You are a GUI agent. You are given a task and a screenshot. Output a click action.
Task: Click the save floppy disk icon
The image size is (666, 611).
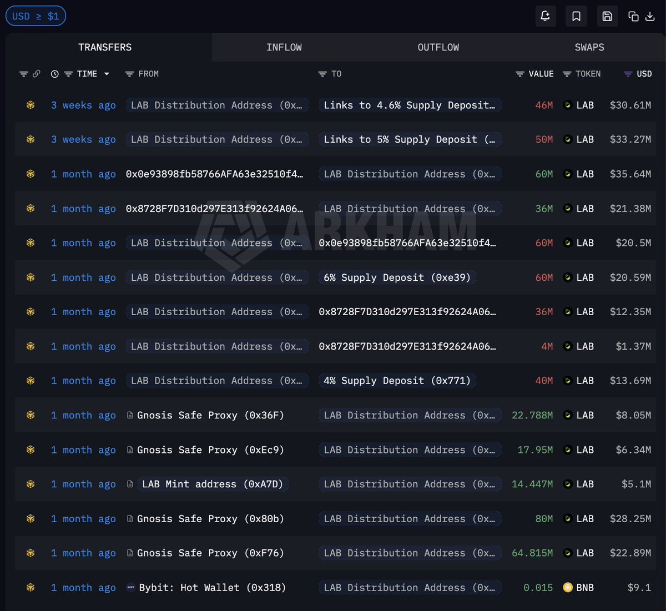[607, 16]
